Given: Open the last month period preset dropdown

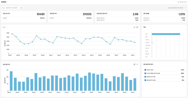Looking at the screenshot, I should point(3,8).
